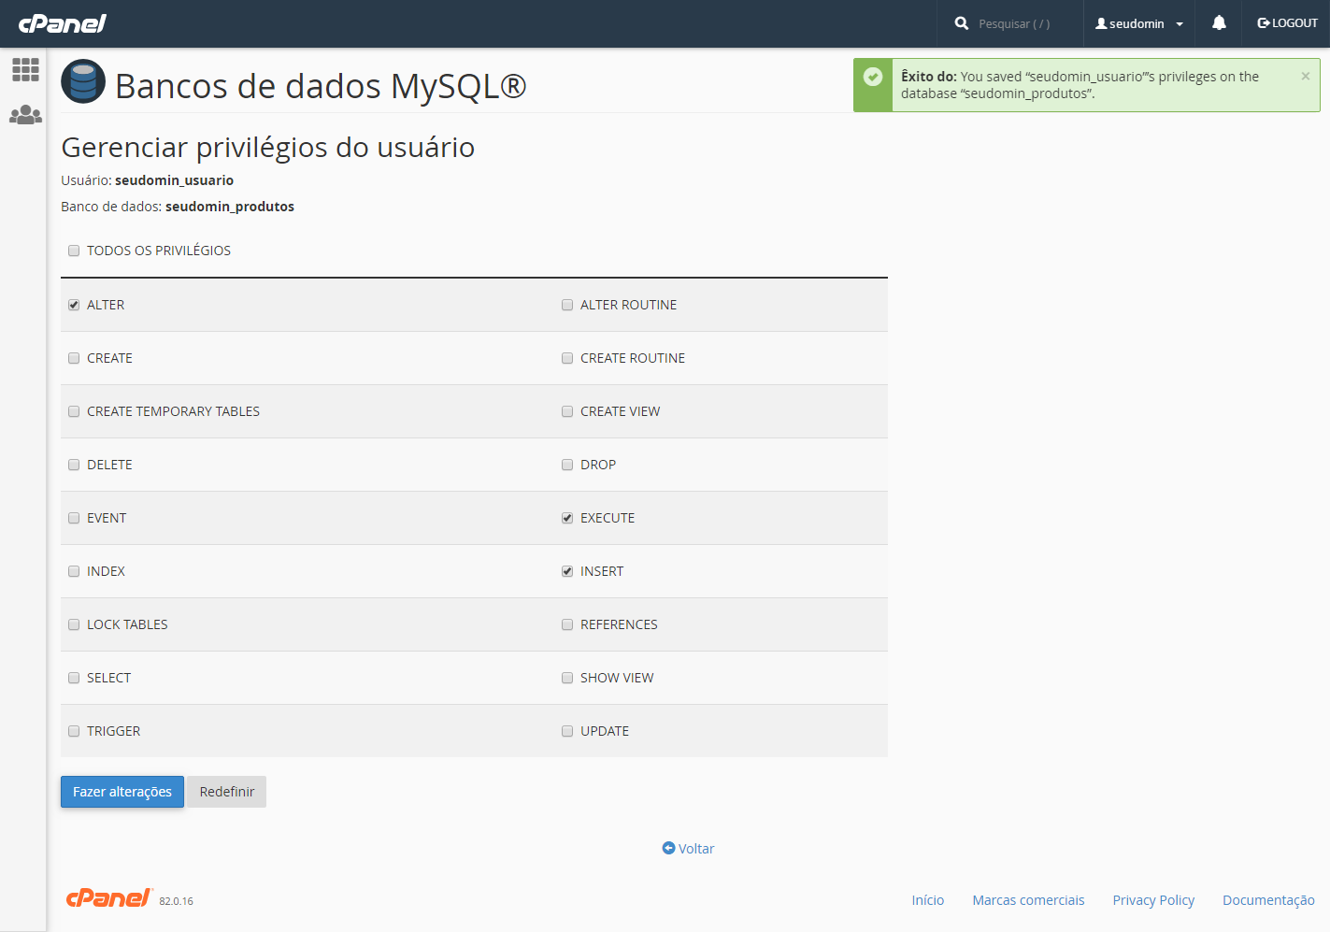1330x932 pixels.
Task: Open notifications bell icon
Action: click(x=1219, y=23)
